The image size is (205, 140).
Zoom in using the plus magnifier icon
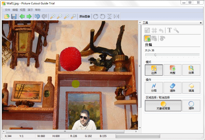(x=52, y=16)
